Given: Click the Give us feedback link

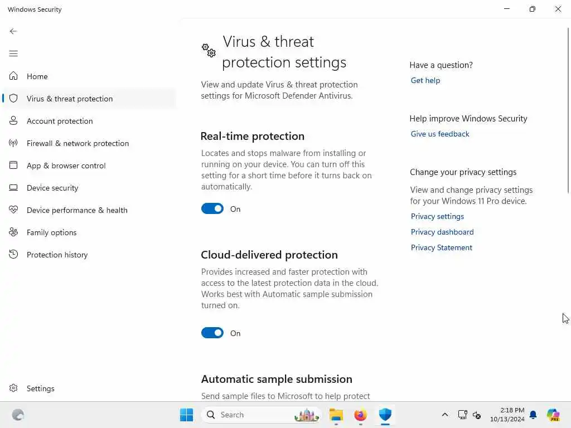Looking at the screenshot, I should click(x=440, y=134).
